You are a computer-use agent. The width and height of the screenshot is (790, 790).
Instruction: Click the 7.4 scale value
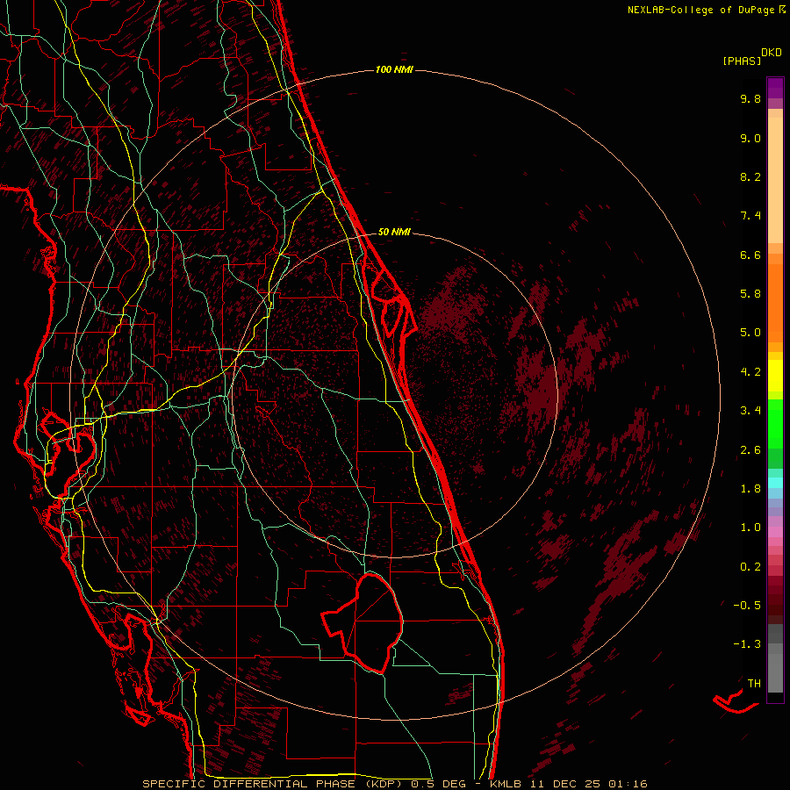pos(750,216)
